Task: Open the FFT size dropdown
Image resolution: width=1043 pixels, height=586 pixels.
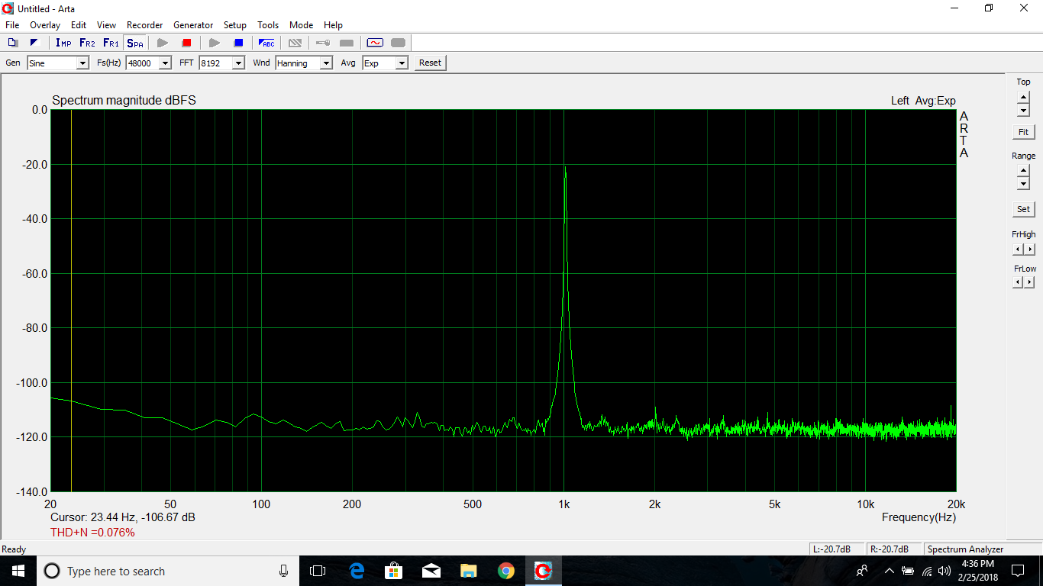Action: (x=238, y=63)
